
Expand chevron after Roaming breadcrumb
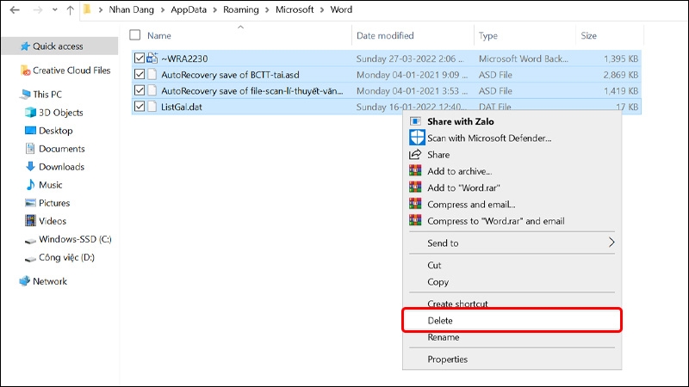(267, 9)
